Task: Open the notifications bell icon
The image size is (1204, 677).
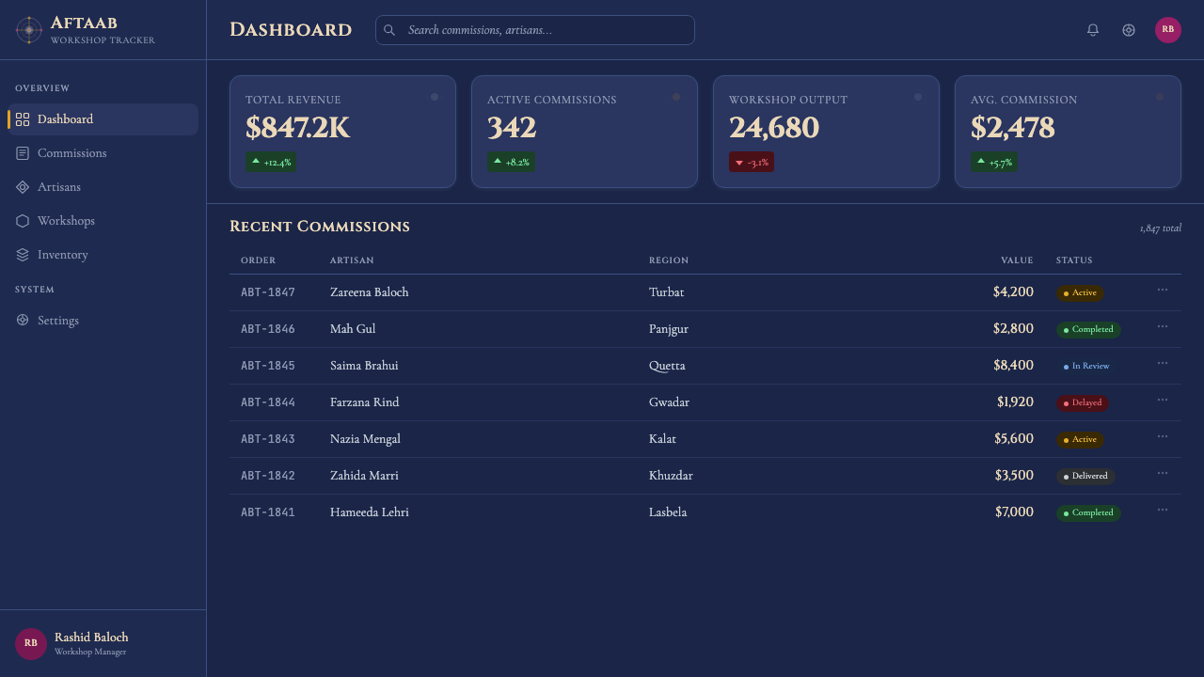Action: point(1093,30)
